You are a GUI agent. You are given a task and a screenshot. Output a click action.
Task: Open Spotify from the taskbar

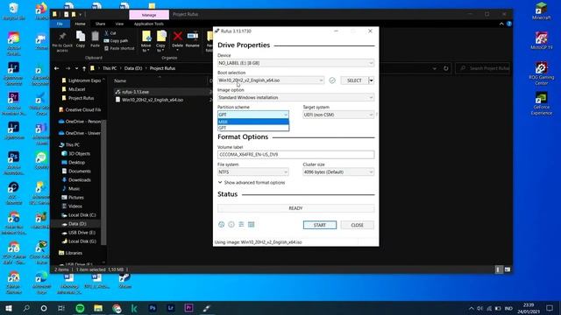80,308
